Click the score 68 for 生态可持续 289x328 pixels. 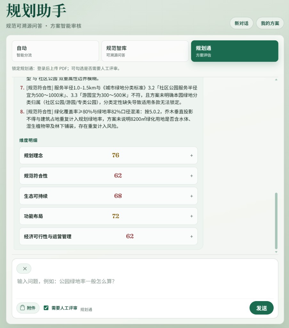click(118, 196)
